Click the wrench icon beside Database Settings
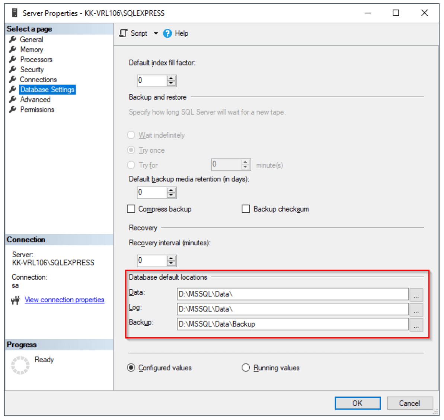Viewport: 444px width, 420px height. 13,89
